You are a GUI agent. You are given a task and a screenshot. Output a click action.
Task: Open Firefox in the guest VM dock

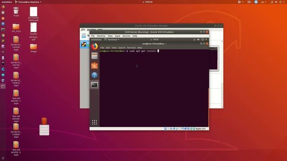click(x=95, y=47)
